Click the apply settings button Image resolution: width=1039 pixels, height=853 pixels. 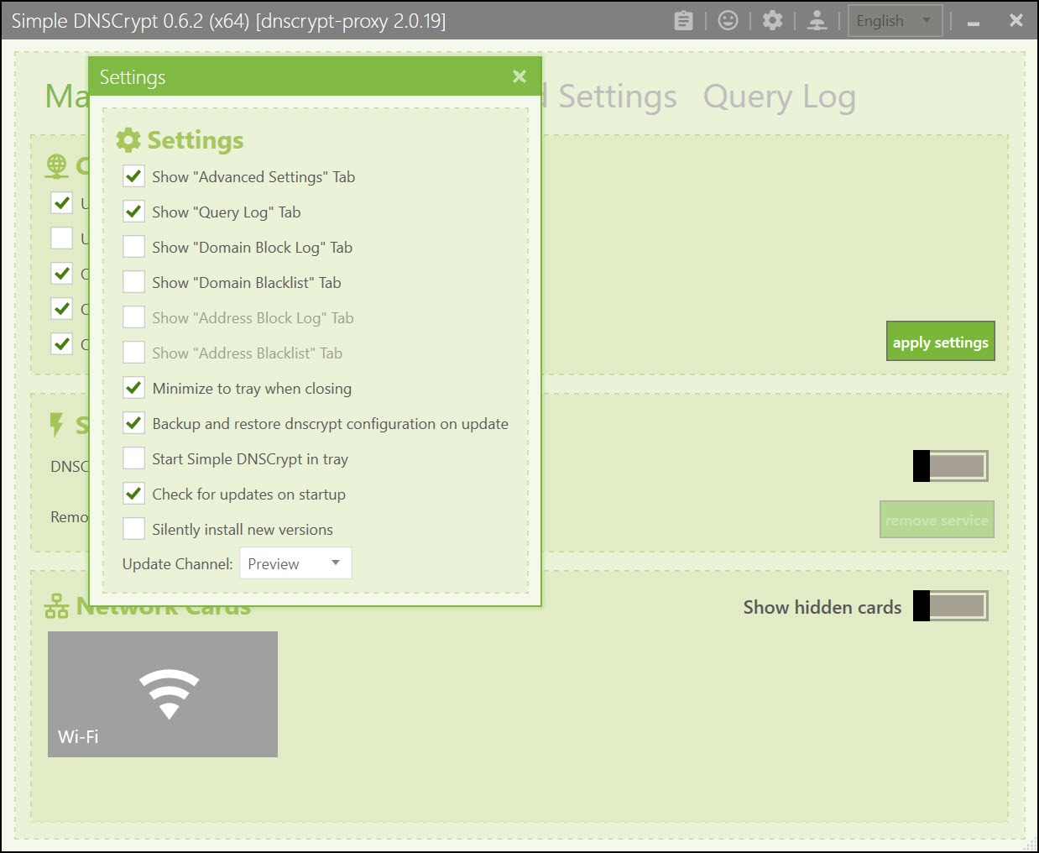click(x=940, y=342)
